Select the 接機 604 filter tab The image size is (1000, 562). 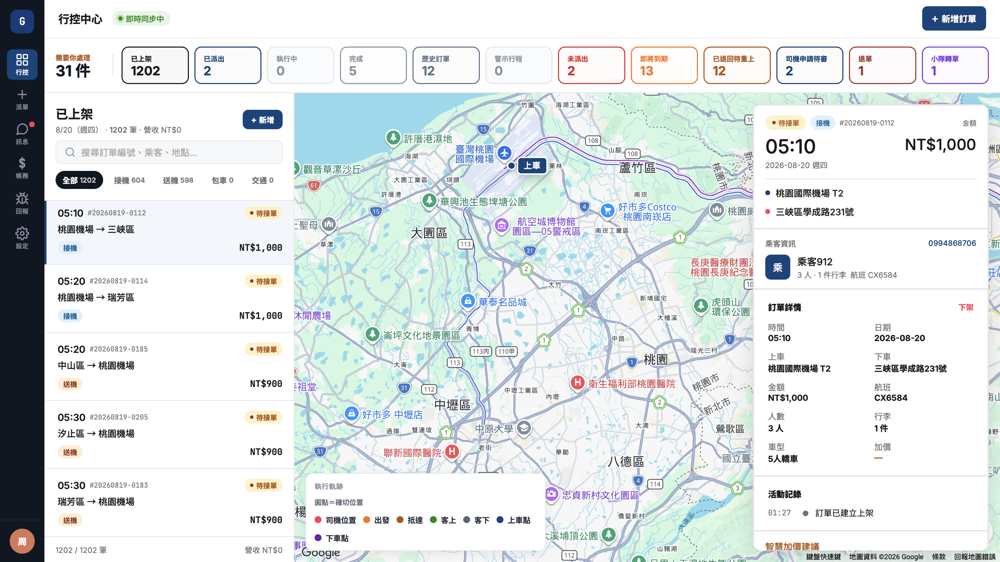129,180
